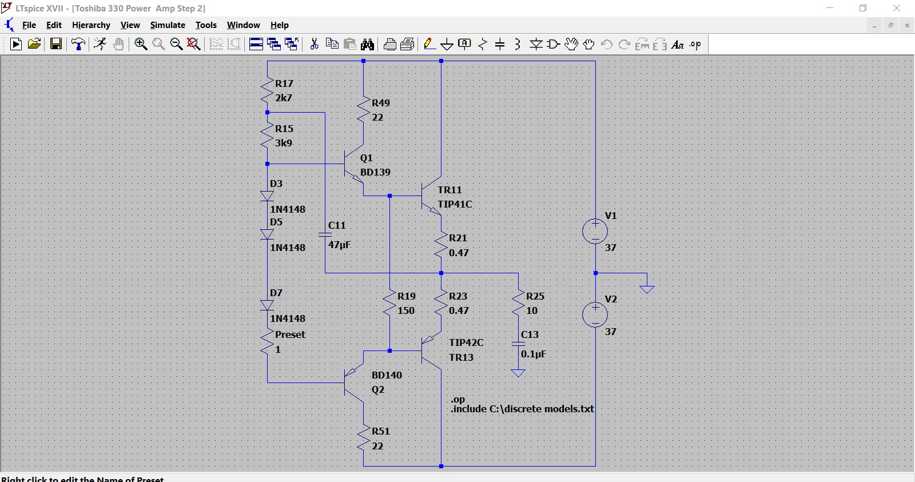
Task: Select the D7 diode label
Action: (x=276, y=293)
